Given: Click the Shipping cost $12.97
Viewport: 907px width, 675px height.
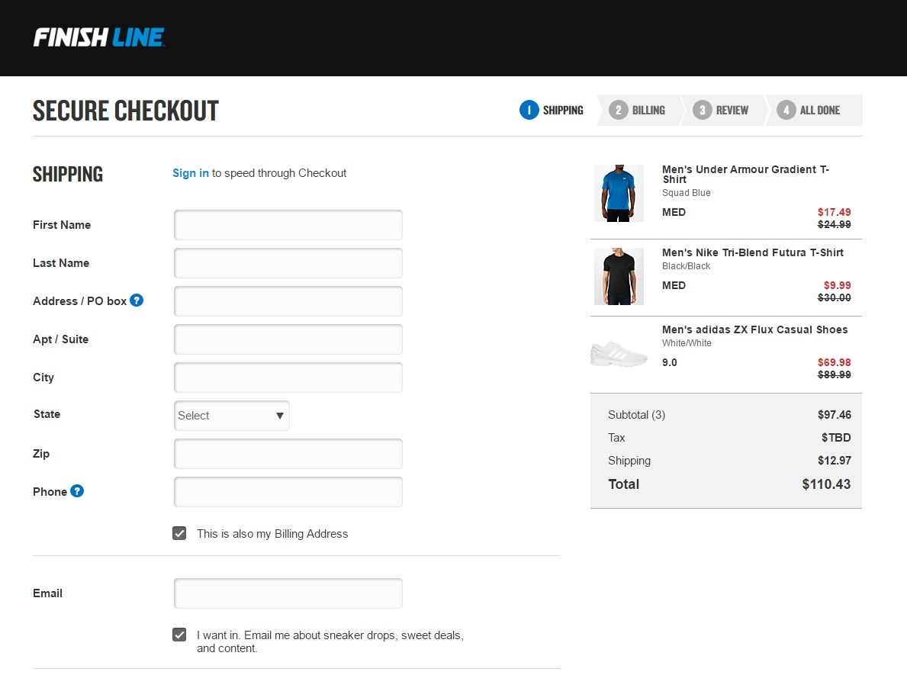Looking at the screenshot, I should click(x=834, y=461).
